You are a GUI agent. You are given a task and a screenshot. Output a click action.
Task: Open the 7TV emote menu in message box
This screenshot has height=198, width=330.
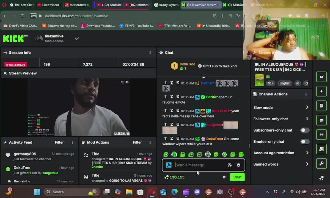[230, 165]
